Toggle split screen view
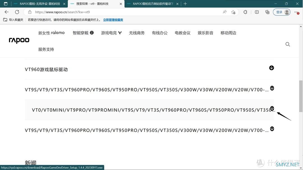Screen dimensions: 303x170 pyautogui.click(x=257, y=12)
